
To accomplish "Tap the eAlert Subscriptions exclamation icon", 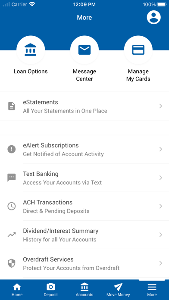I will click(x=12, y=149).
